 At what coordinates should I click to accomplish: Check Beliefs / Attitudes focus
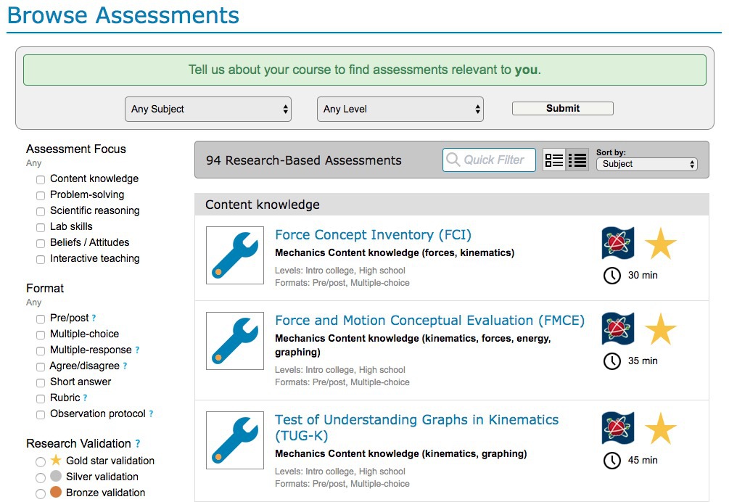(x=41, y=244)
